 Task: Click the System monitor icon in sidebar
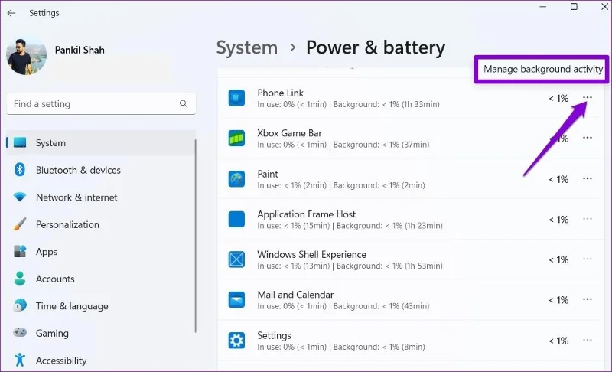(20, 143)
